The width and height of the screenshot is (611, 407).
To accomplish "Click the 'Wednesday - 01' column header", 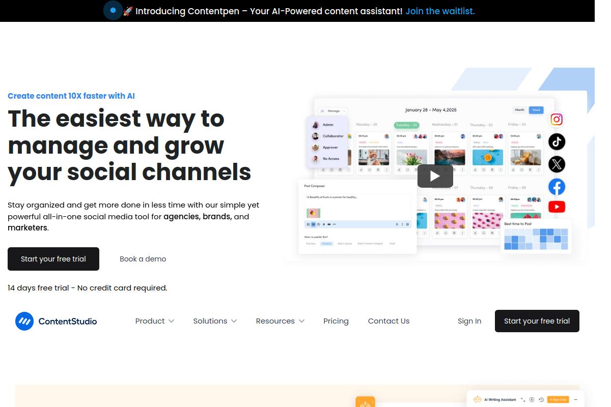I will [445, 125].
